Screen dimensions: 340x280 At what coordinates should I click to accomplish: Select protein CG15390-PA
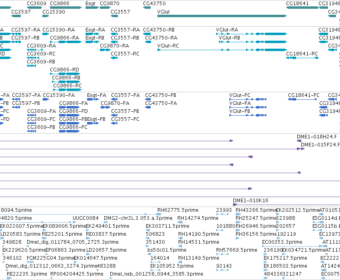click(46, 99)
